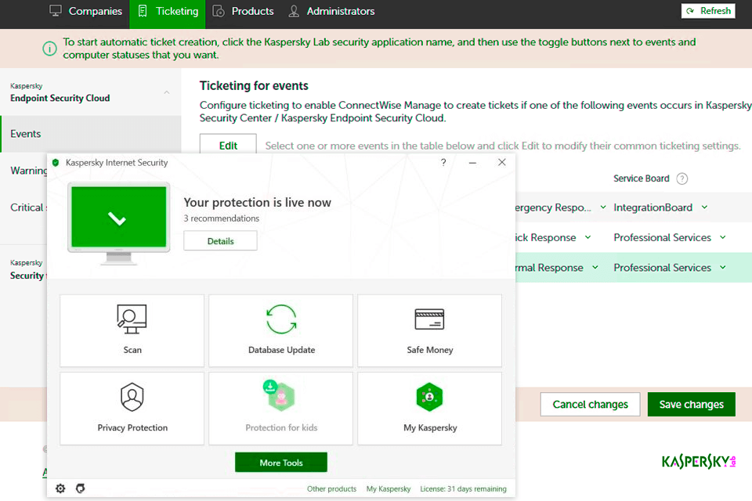Click the info icon in the banner
This screenshot has height=501, width=752.
point(49,49)
